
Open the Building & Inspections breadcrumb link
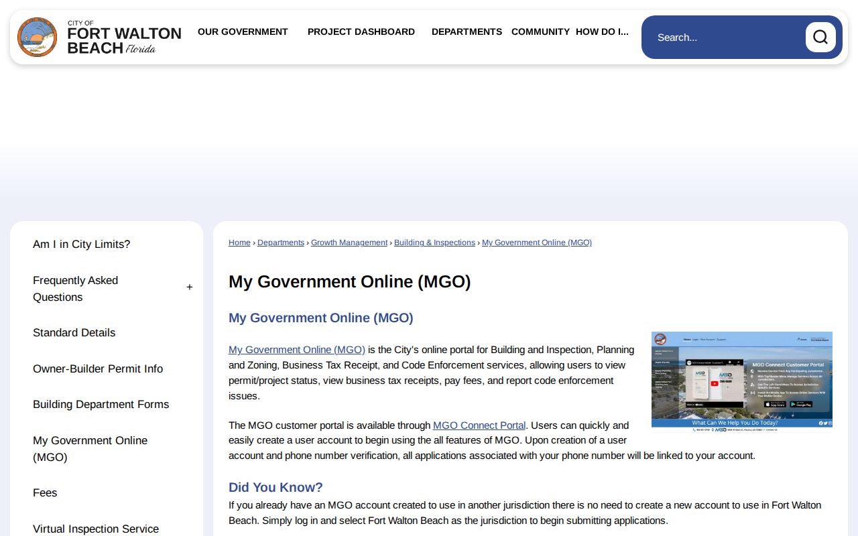point(434,243)
